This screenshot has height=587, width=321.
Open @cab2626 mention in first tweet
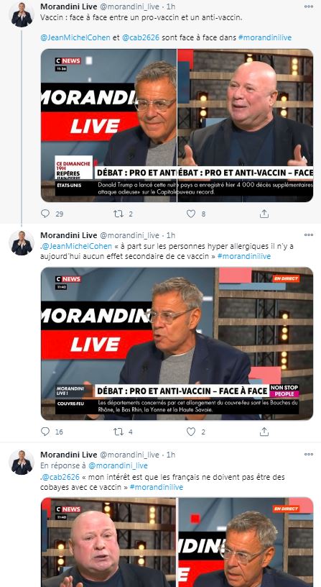point(141,38)
